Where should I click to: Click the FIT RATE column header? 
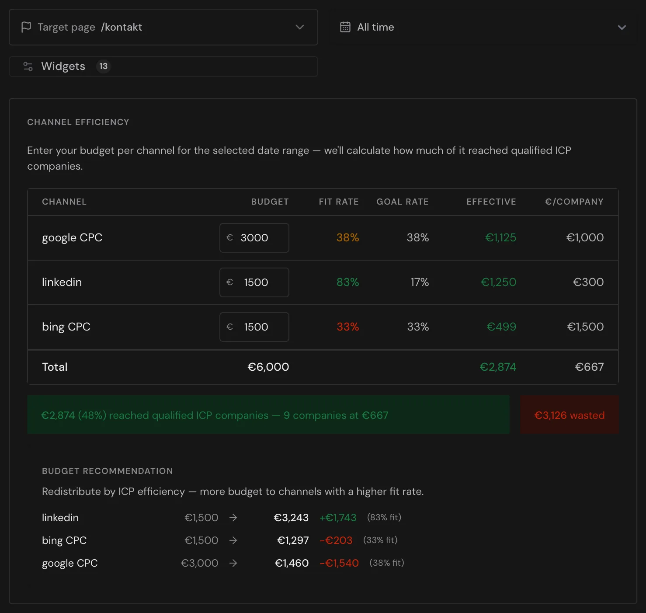click(x=339, y=202)
